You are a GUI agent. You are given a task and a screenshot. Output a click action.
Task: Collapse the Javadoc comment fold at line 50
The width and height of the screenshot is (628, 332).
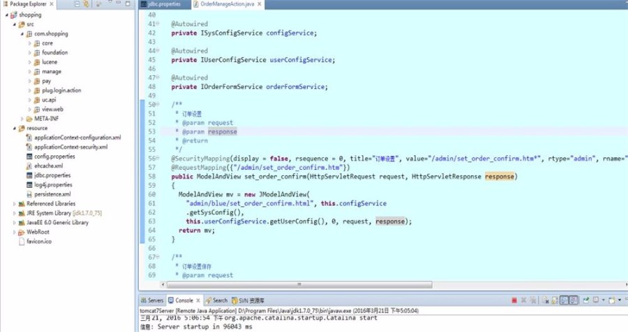[158, 104]
